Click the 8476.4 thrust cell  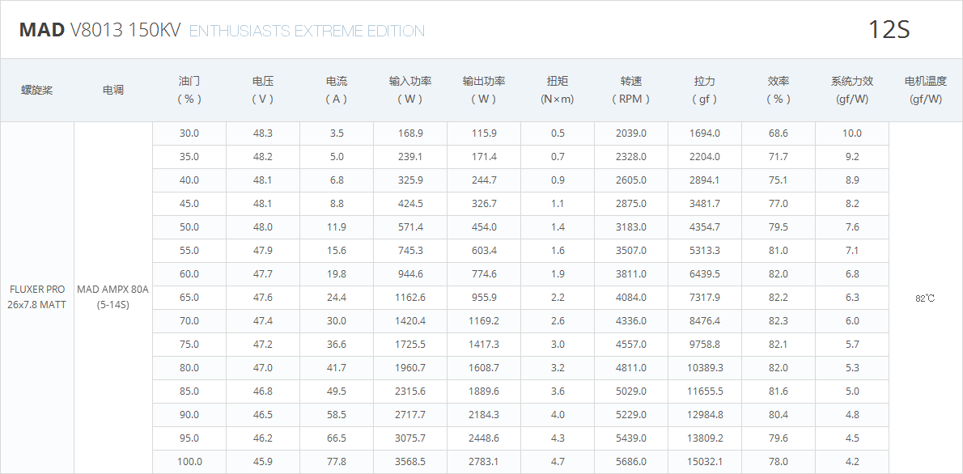coord(705,321)
